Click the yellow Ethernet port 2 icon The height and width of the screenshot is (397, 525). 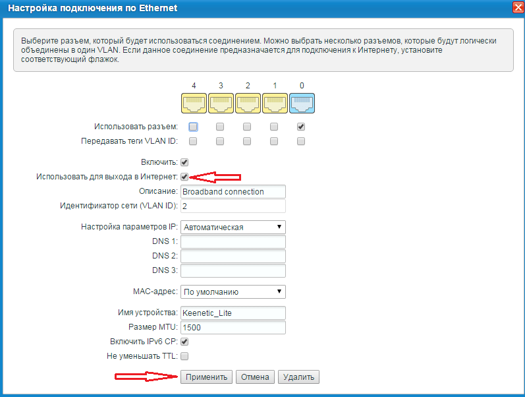point(248,104)
